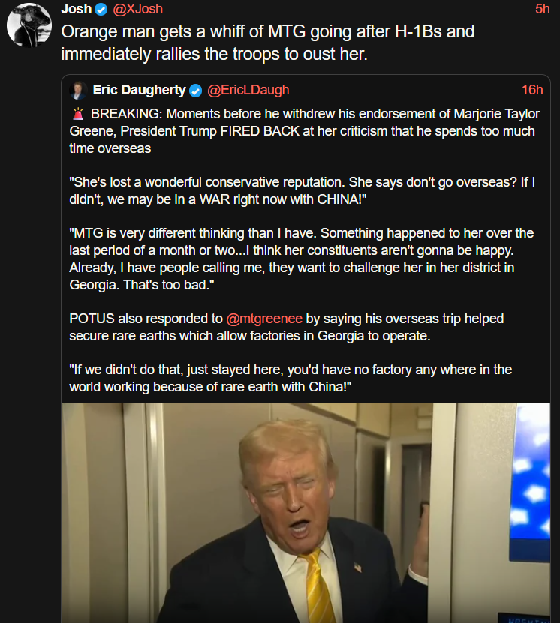The width and height of the screenshot is (560, 623).
Task: Open quoted post at BREAKING paragraph
Action: click(x=304, y=131)
